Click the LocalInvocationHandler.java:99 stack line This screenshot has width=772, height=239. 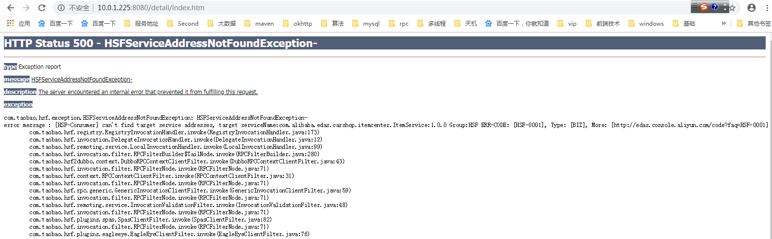click(x=175, y=147)
